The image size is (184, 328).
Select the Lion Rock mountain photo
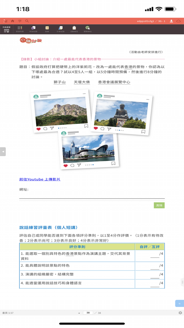pyautogui.click(x=61, y=112)
